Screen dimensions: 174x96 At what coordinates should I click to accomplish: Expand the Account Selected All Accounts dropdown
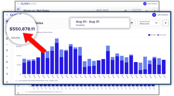(149, 23)
